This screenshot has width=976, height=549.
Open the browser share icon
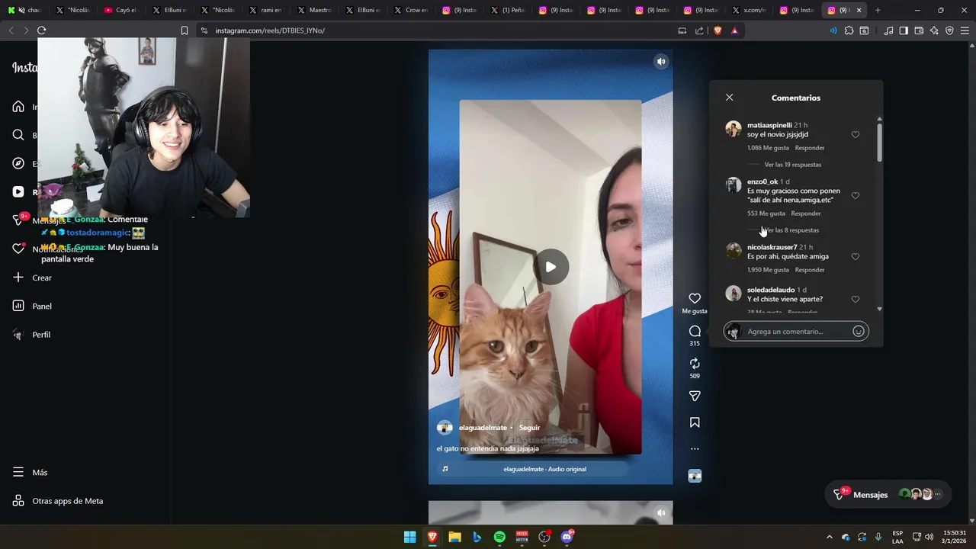click(699, 30)
